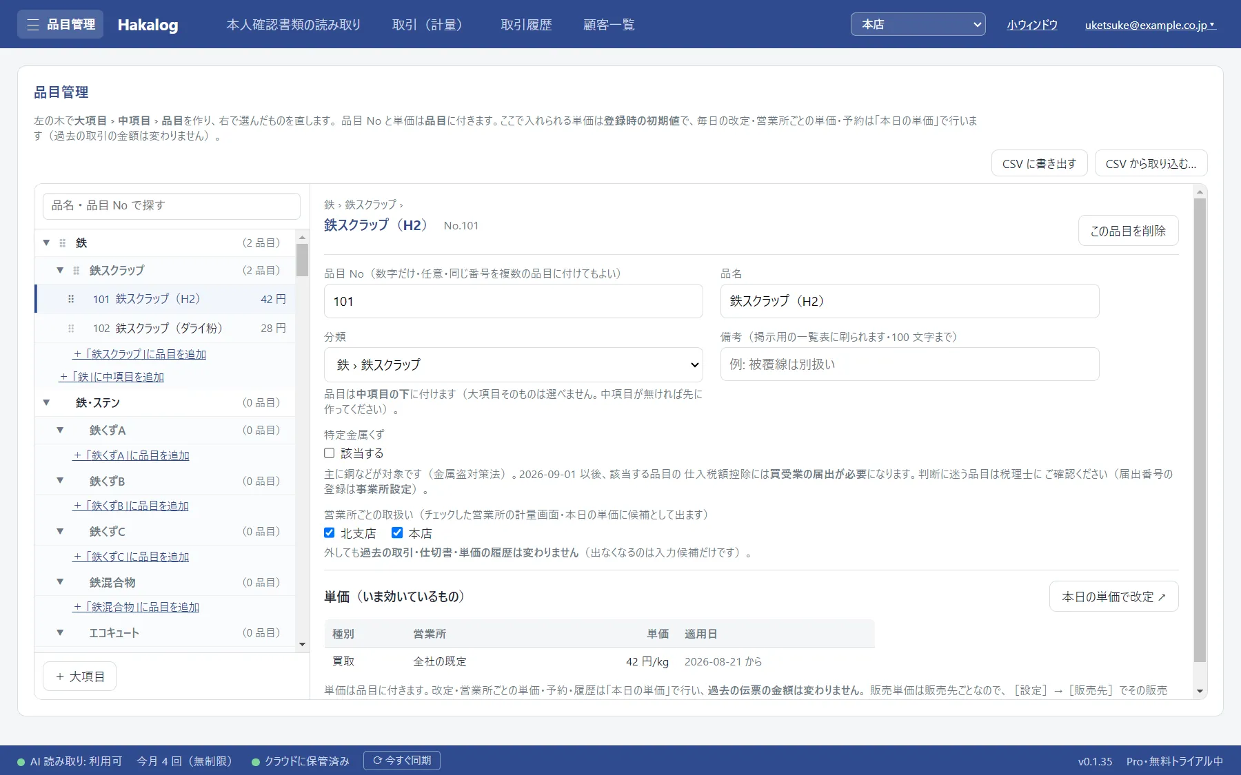
Task: Uncheck the 北支店 branch checkbox
Action: (330, 533)
